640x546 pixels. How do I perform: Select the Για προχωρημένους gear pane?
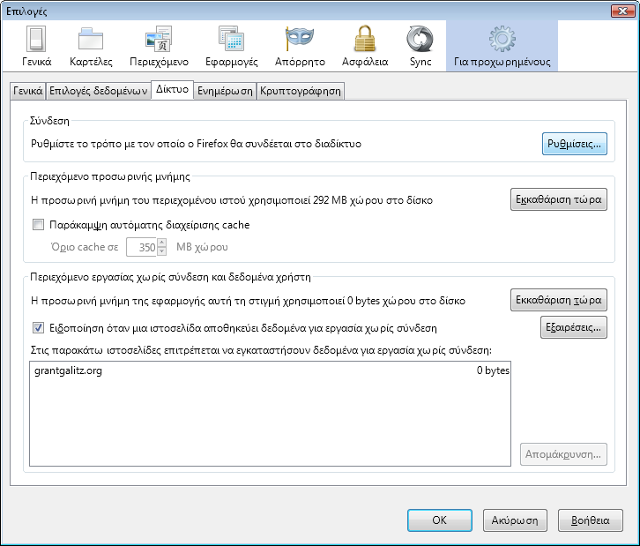tap(502, 46)
